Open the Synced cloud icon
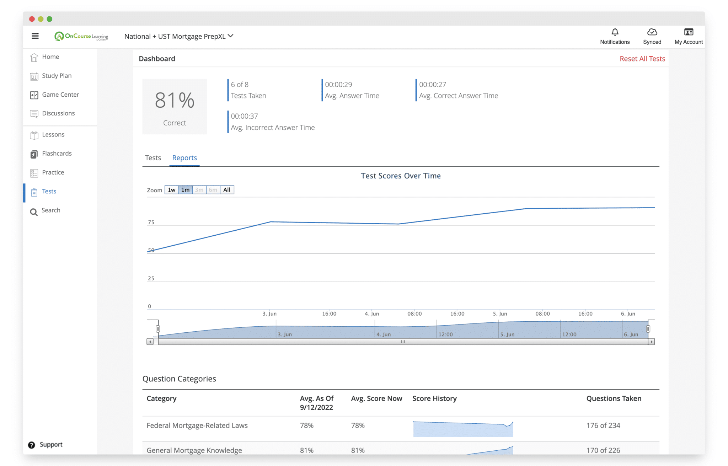This screenshot has height=466, width=728. click(x=652, y=32)
